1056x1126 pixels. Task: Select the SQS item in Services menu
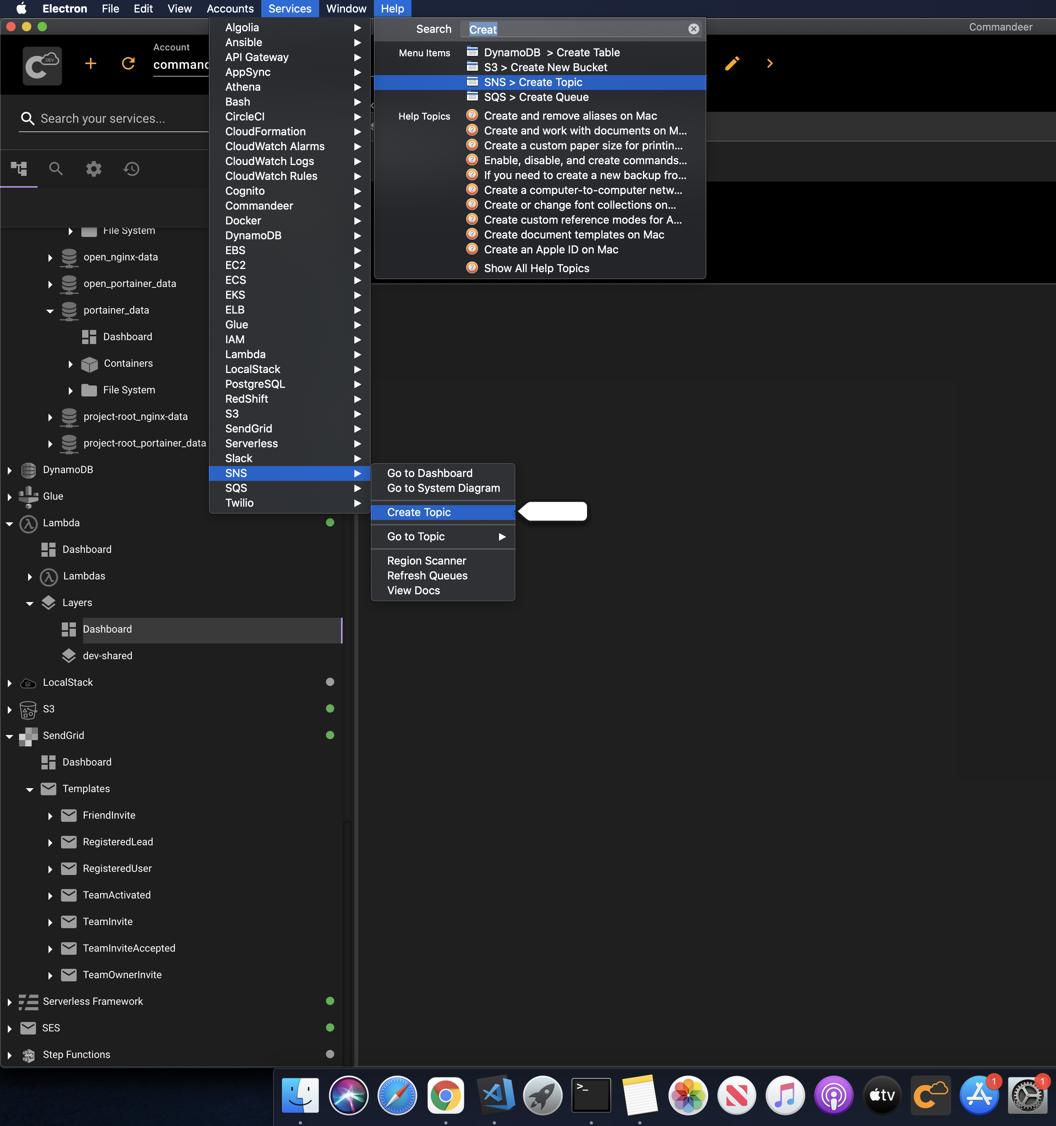(x=289, y=488)
